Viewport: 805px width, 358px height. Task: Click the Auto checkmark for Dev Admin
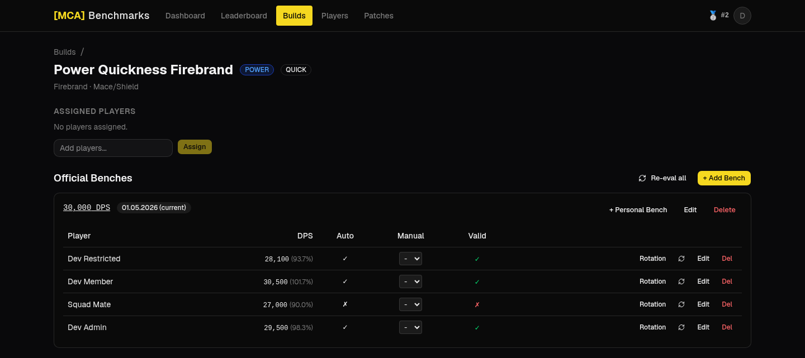pos(345,327)
